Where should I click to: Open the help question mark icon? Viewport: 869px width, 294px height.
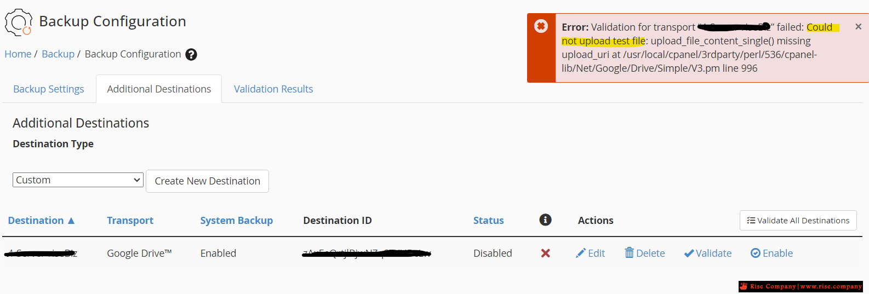(x=191, y=54)
